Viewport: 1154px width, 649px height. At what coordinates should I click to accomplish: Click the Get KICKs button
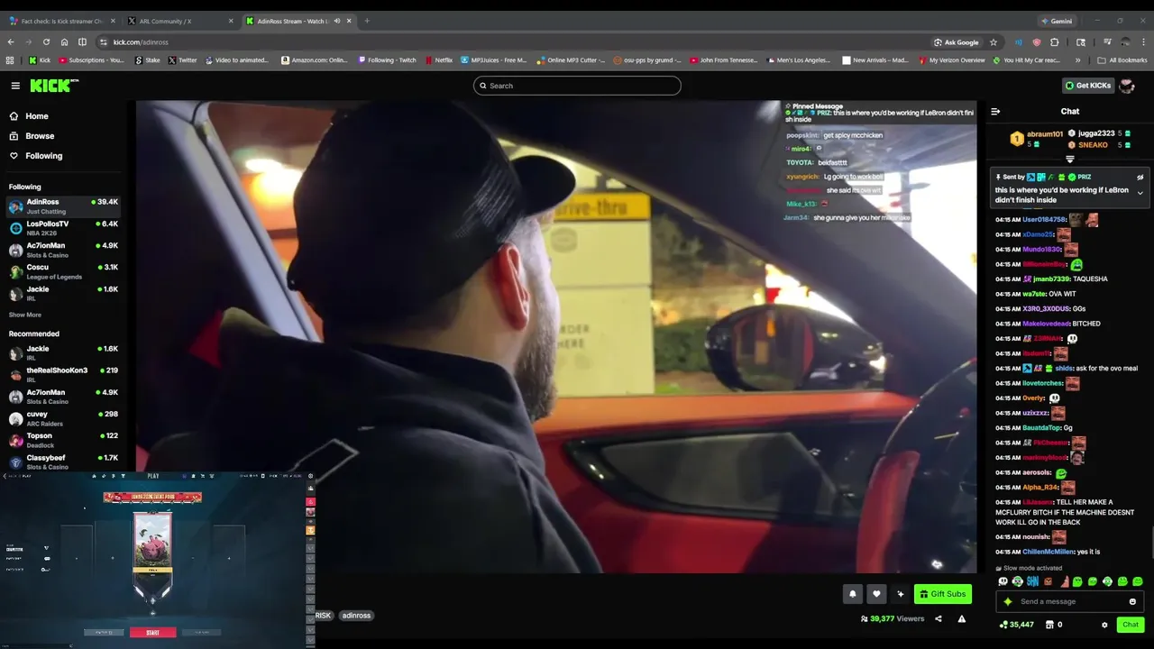pos(1087,86)
